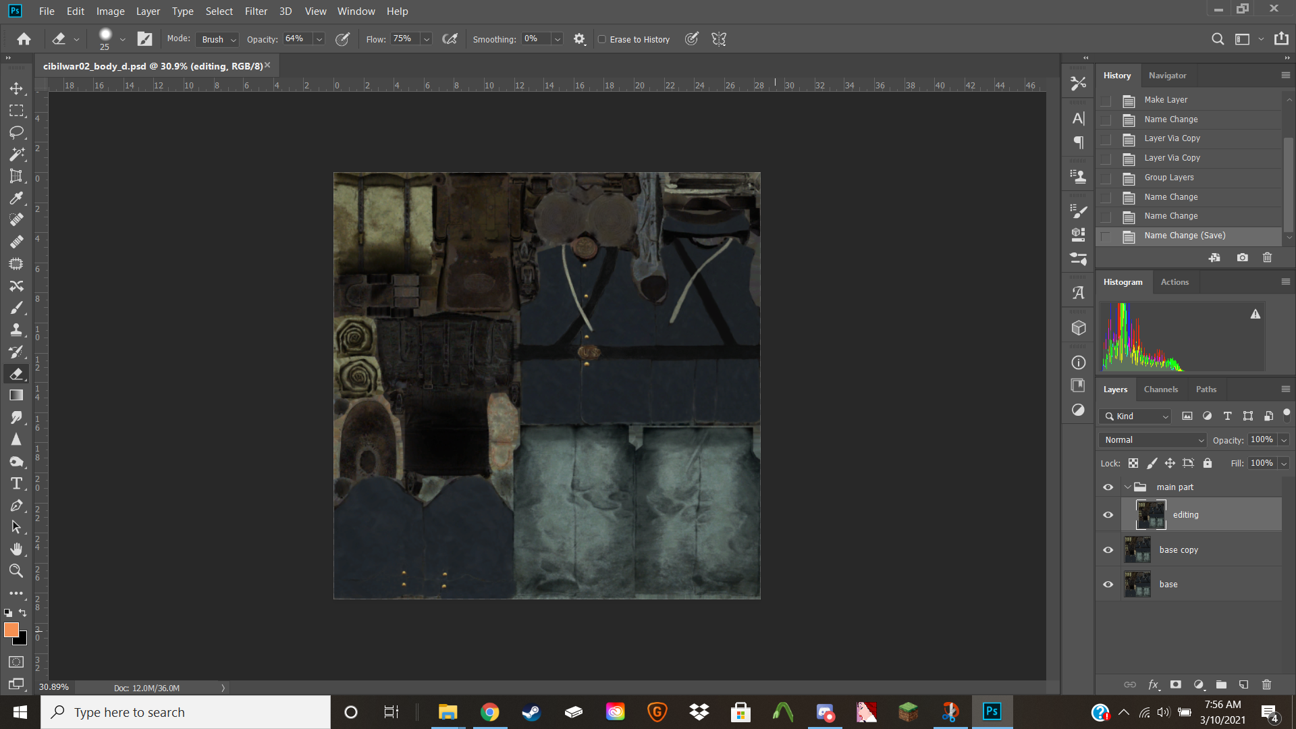Open the Filter menu
The height and width of the screenshot is (729, 1296).
256,11
